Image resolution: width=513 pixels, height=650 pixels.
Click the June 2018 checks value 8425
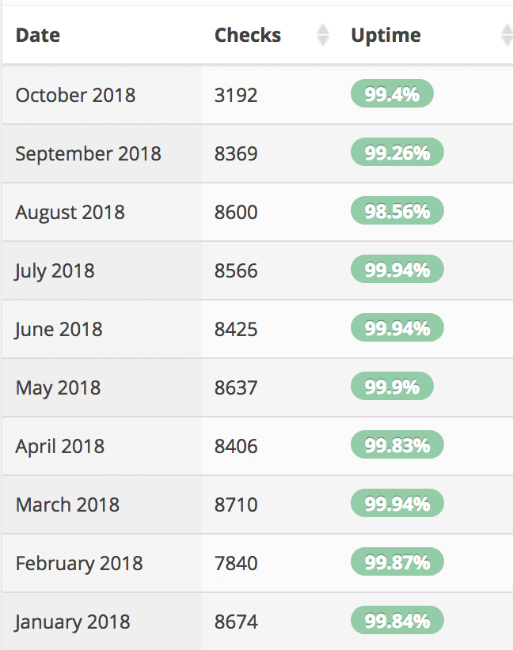click(x=236, y=329)
